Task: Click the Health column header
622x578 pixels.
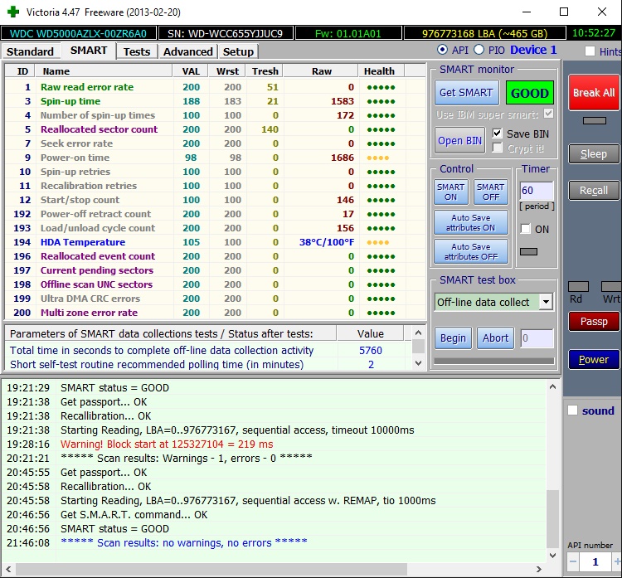Action: pyautogui.click(x=381, y=71)
